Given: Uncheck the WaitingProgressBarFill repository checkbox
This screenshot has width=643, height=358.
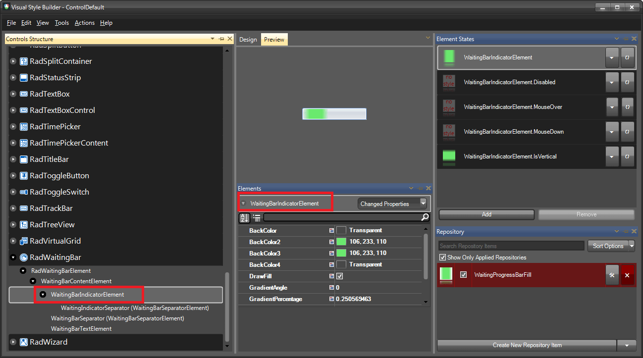Looking at the screenshot, I should coord(464,275).
